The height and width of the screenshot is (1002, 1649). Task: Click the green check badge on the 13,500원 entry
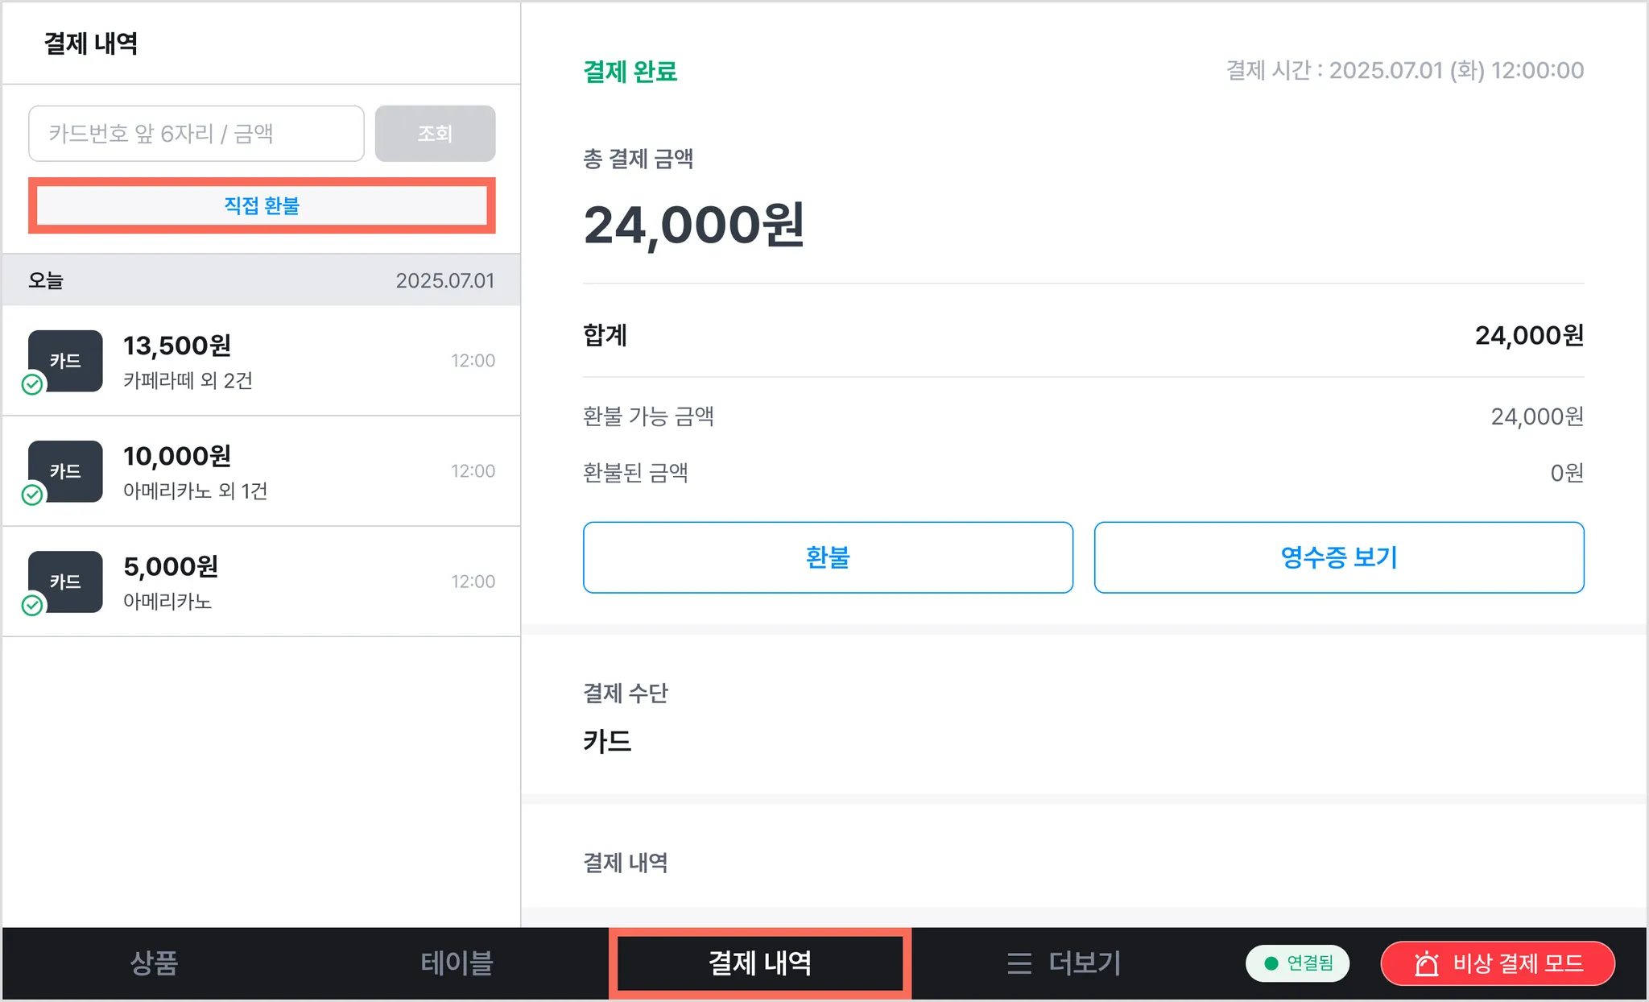(x=32, y=384)
